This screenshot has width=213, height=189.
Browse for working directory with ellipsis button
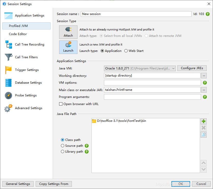[204, 76]
